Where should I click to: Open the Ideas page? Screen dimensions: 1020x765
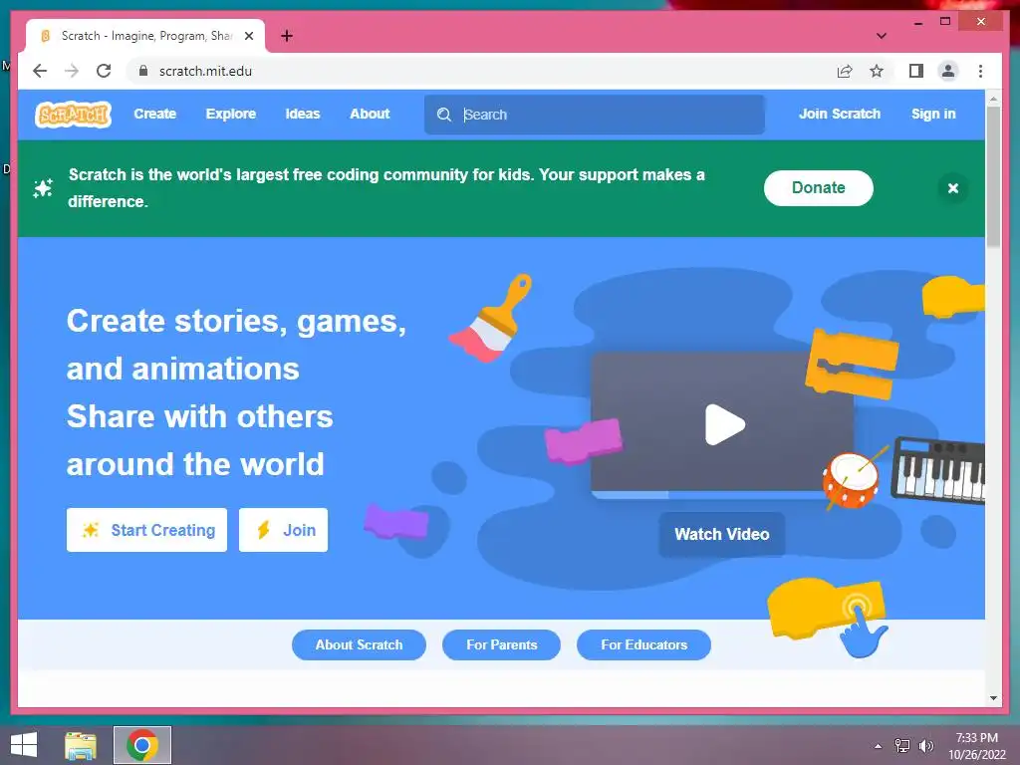[303, 114]
